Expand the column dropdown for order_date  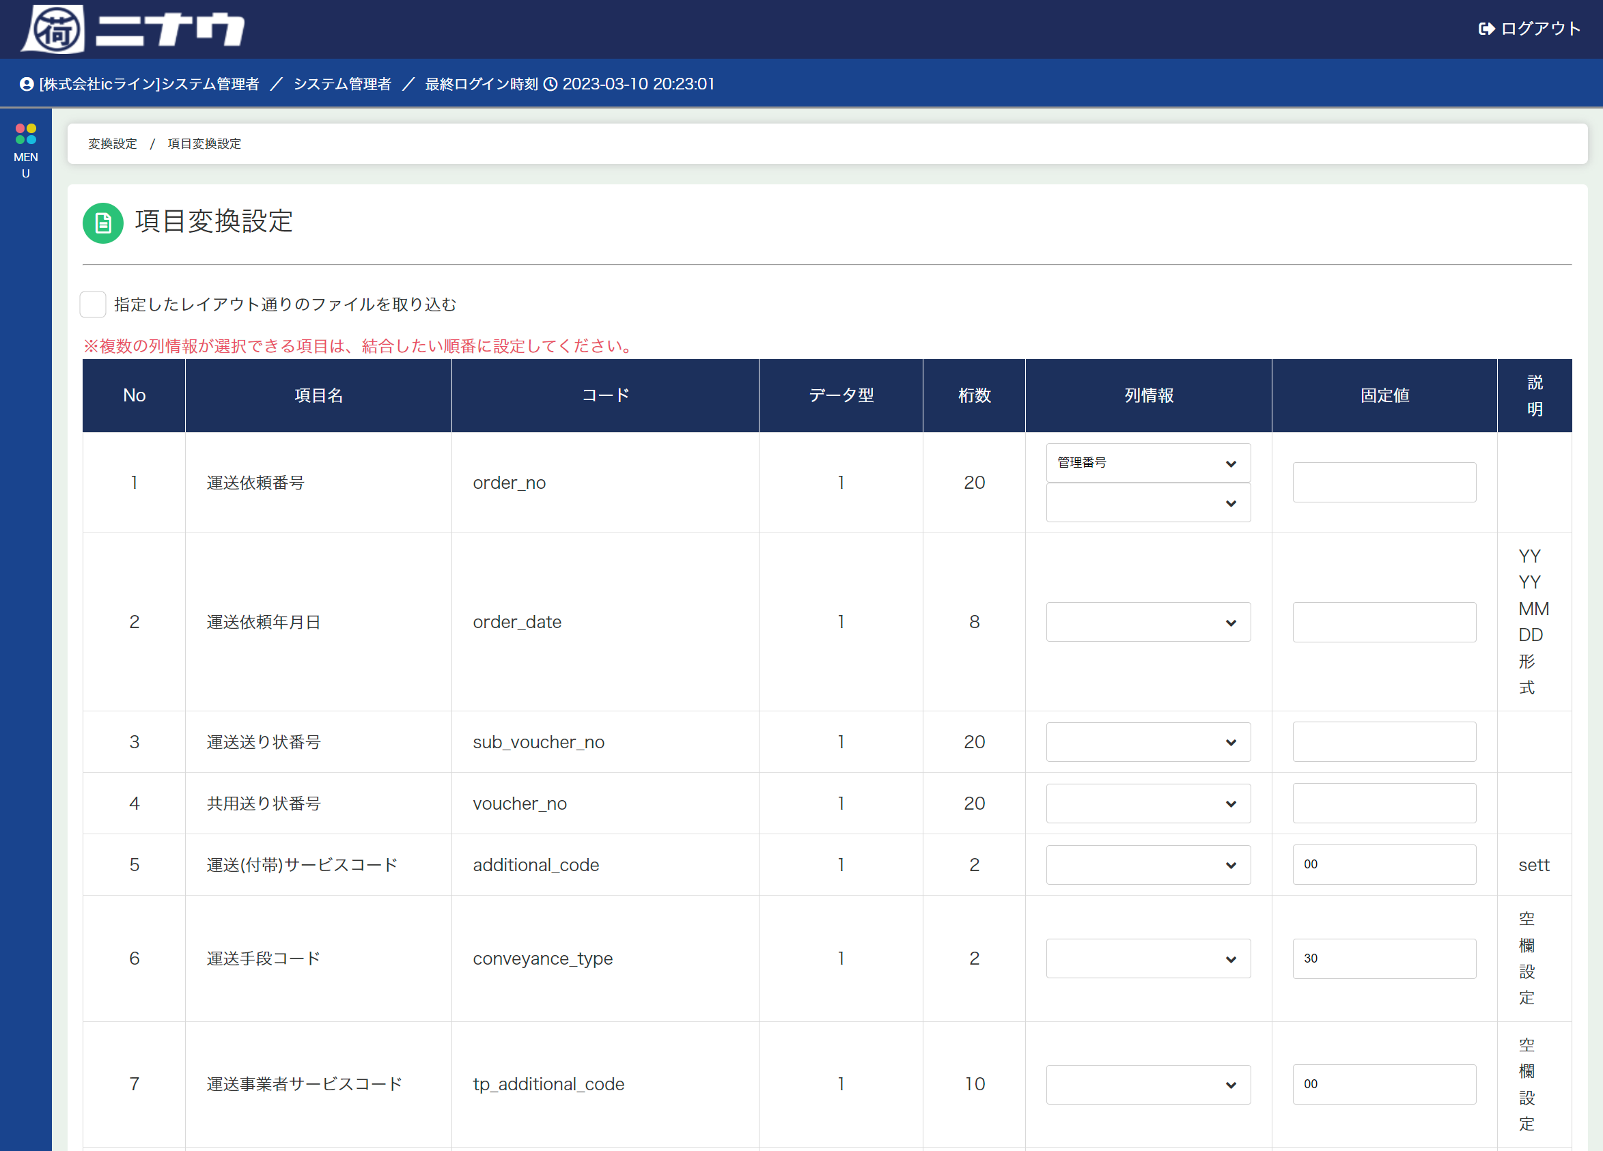tap(1148, 622)
